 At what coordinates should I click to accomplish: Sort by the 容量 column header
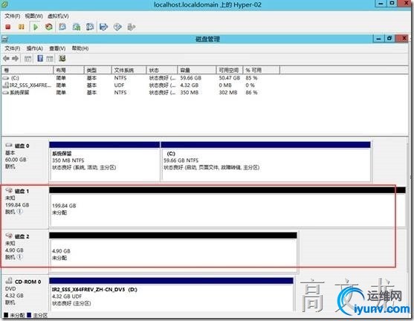[x=197, y=70]
